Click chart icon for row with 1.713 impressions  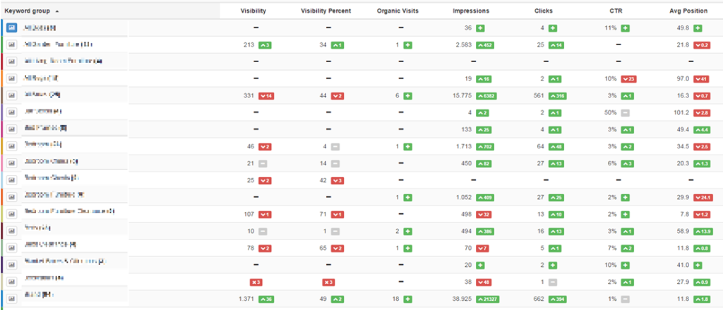click(x=12, y=145)
